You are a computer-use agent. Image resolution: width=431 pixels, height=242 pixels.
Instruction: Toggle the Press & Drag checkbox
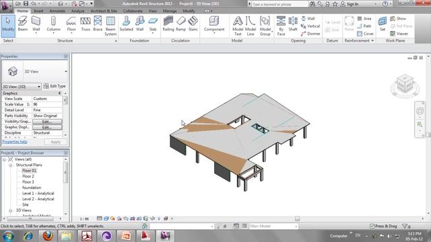[x=372, y=226]
